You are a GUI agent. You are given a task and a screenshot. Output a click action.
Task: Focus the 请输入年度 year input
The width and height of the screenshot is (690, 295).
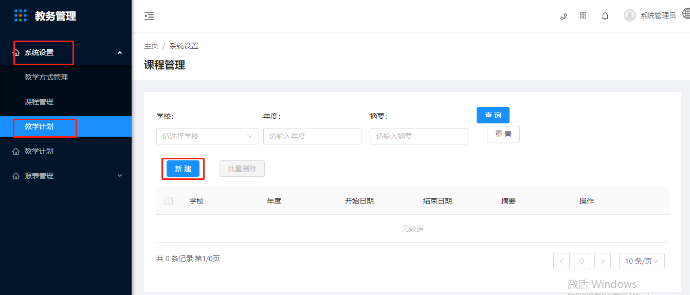coord(312,136)
